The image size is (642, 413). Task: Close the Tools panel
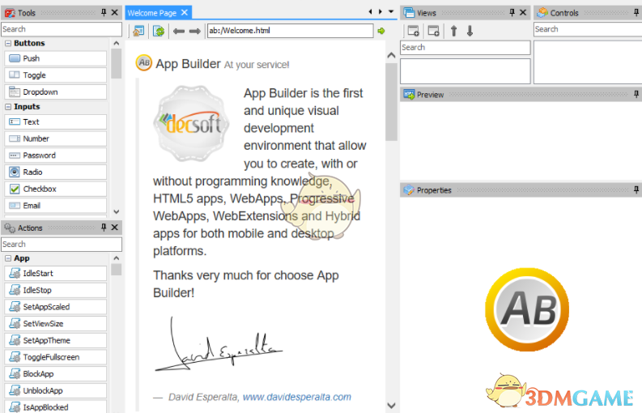tap(115, 13)
